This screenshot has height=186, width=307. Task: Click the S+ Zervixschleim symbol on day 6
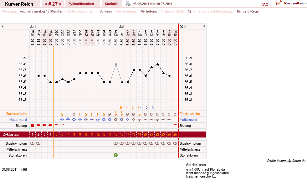62,113
